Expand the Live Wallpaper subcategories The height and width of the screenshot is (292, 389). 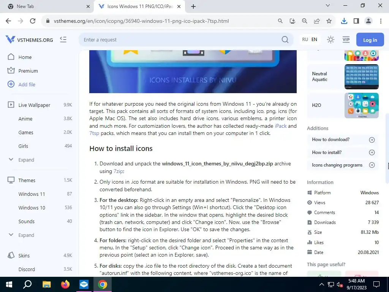[26, 160]
